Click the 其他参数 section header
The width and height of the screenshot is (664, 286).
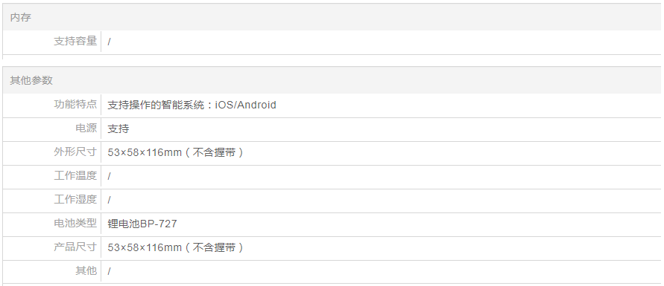[332, 80]
